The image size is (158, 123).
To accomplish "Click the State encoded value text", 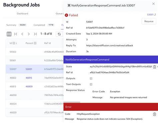I will click(121, 67).
